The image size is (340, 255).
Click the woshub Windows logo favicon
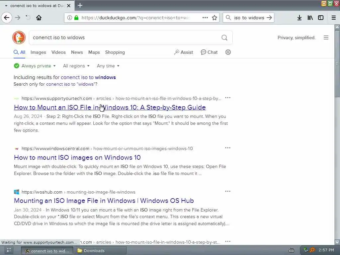(17, 192)
